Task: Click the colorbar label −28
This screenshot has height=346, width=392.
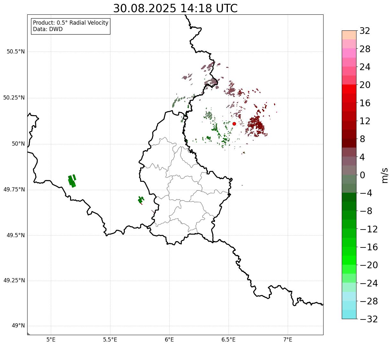Action: pos(369,302)
